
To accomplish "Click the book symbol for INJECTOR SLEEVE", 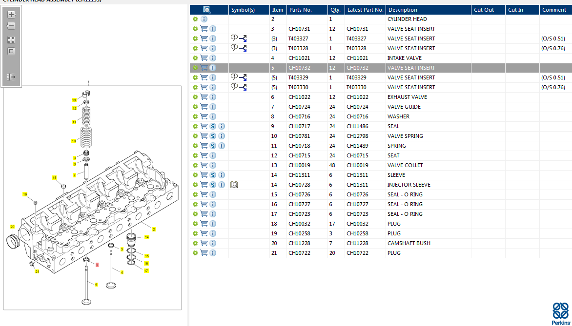I will pos(234,185).
